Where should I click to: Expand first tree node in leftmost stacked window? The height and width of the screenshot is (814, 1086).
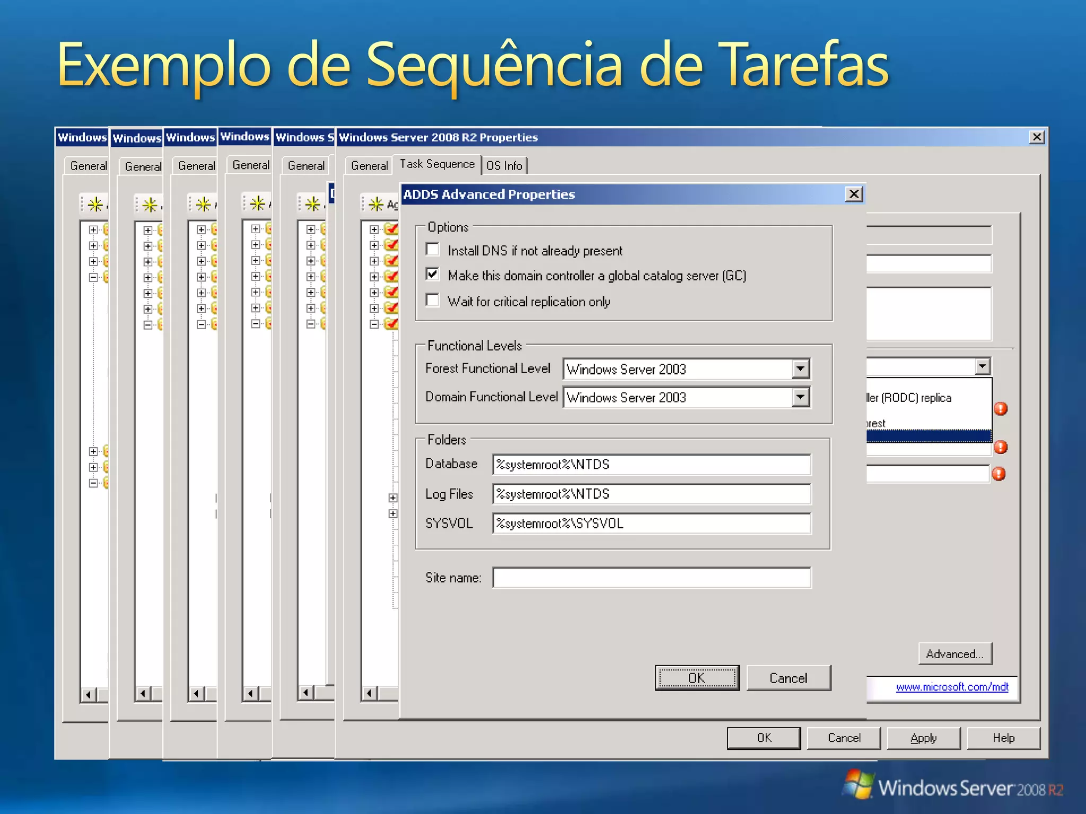93,229
